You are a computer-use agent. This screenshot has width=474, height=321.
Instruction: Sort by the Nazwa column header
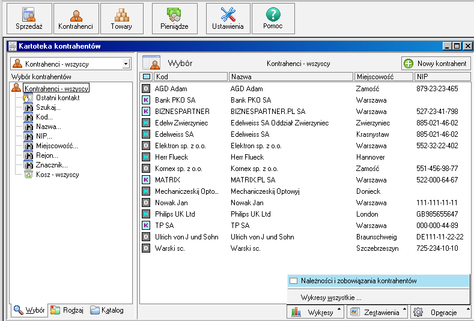[291, 77]
